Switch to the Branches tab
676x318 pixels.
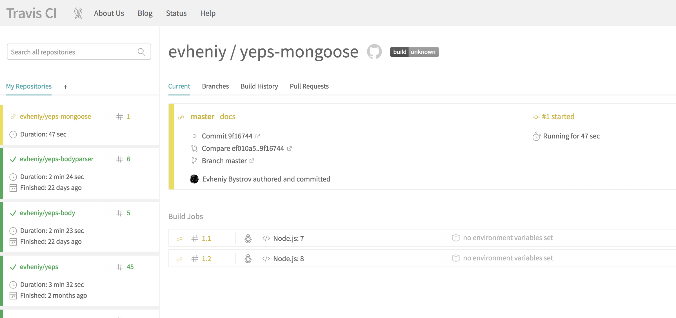click(215, 86)
